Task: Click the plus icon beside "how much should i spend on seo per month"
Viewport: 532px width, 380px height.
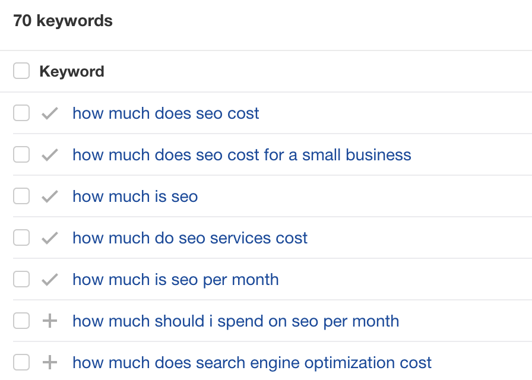Action: pyautogui.click(x=50, y=321)
